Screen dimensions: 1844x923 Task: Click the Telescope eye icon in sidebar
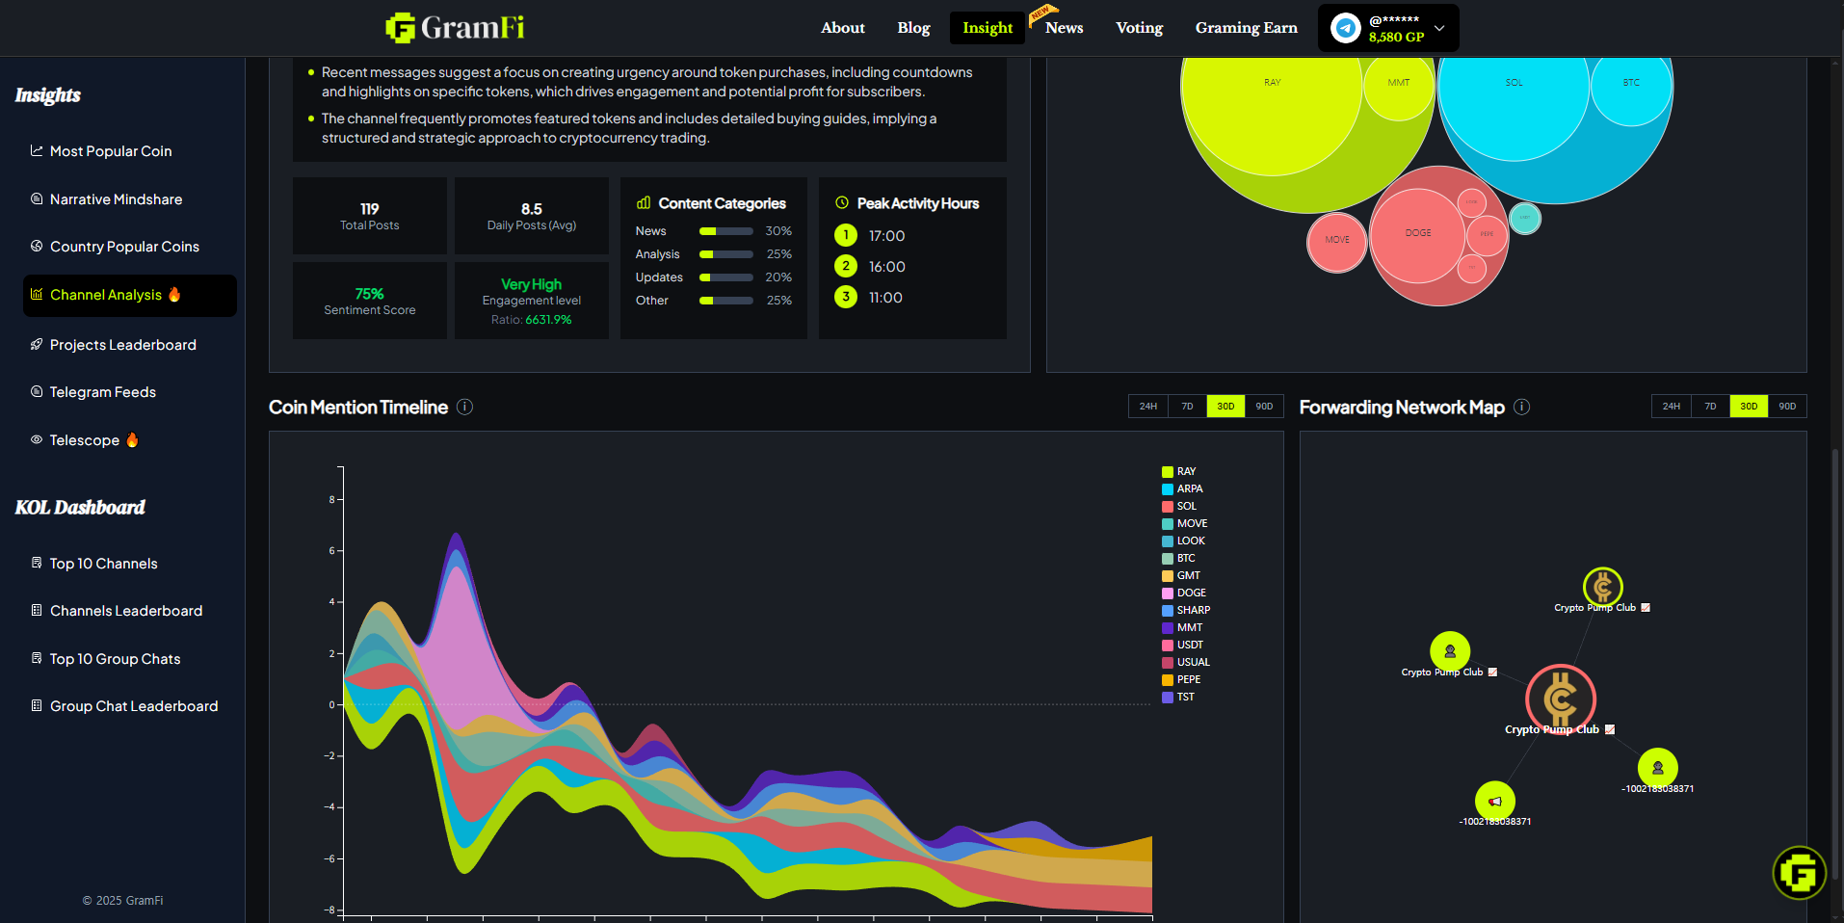pyautogui.click(x=37, y=439)
